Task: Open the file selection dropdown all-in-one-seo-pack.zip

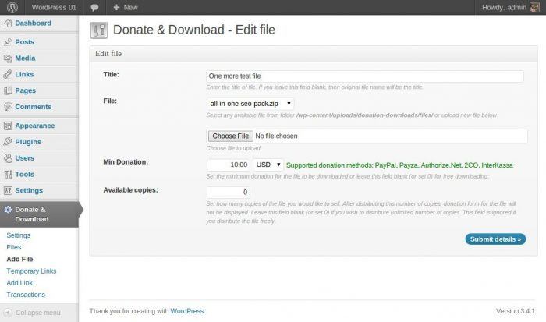Action: [250, 104]
